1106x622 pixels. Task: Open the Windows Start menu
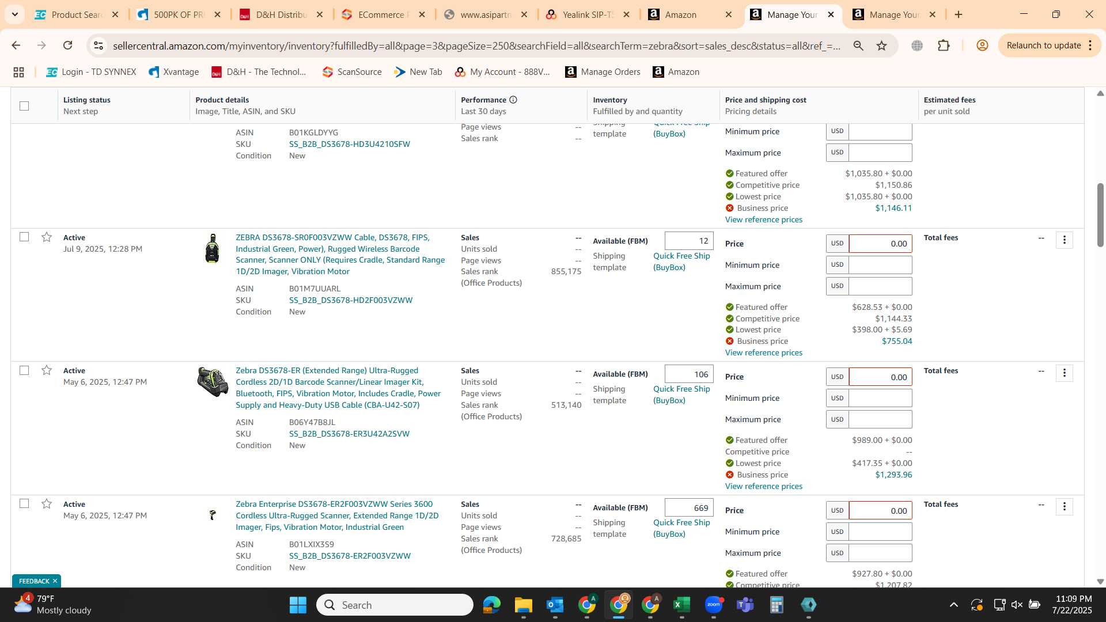point(298,605)
